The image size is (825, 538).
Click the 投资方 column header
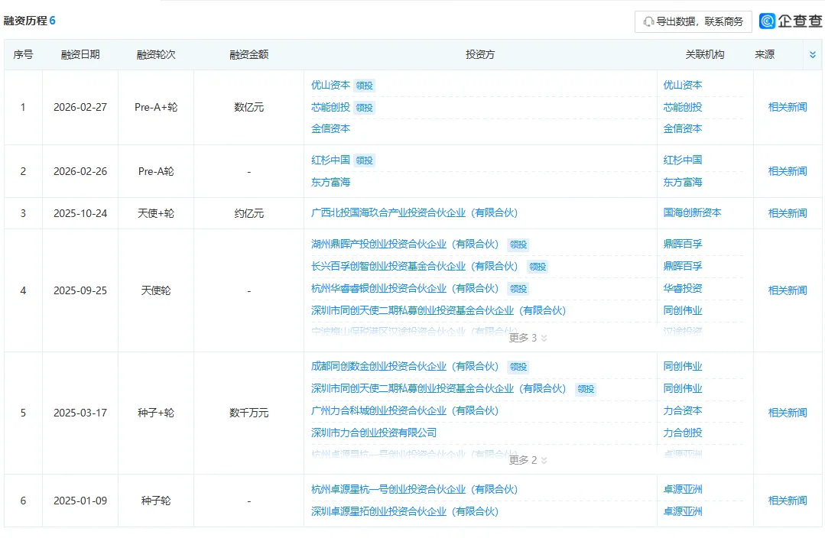[x=480, y=55]
